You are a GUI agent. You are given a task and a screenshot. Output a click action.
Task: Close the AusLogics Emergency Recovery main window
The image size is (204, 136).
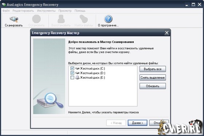pyautogui.click(x=200, y=5)
